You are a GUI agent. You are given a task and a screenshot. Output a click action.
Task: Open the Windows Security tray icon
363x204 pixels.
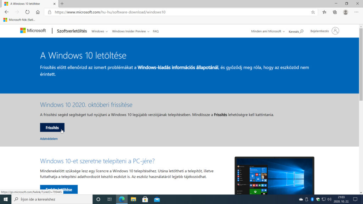click(x=318, y=199)
